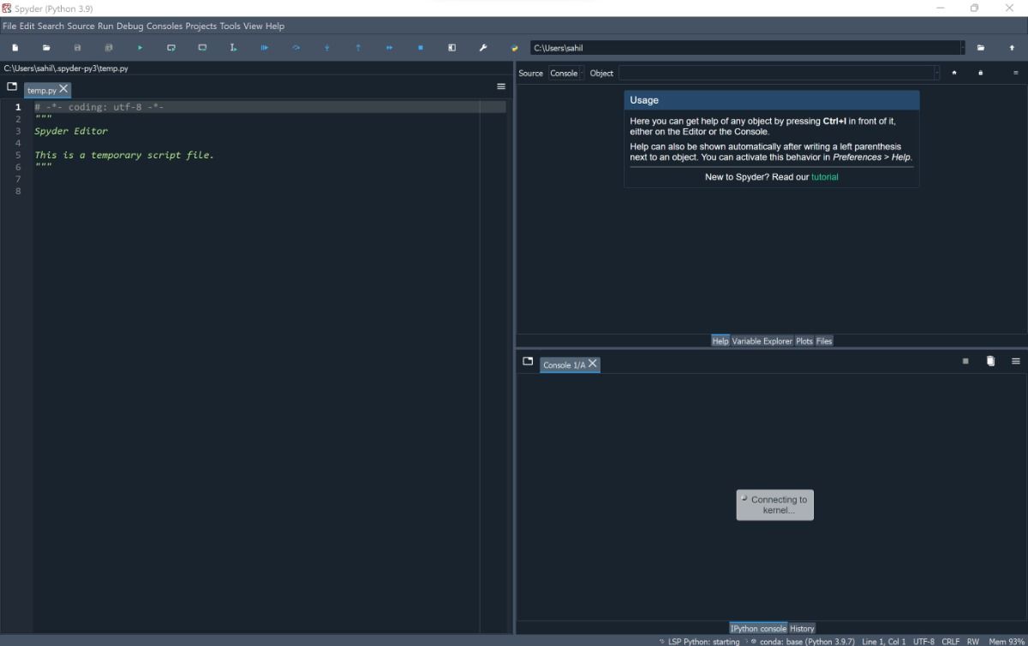Open the Console pane hamburger options menu
Screen dimensions: 1028x646
pos(1015,360)
